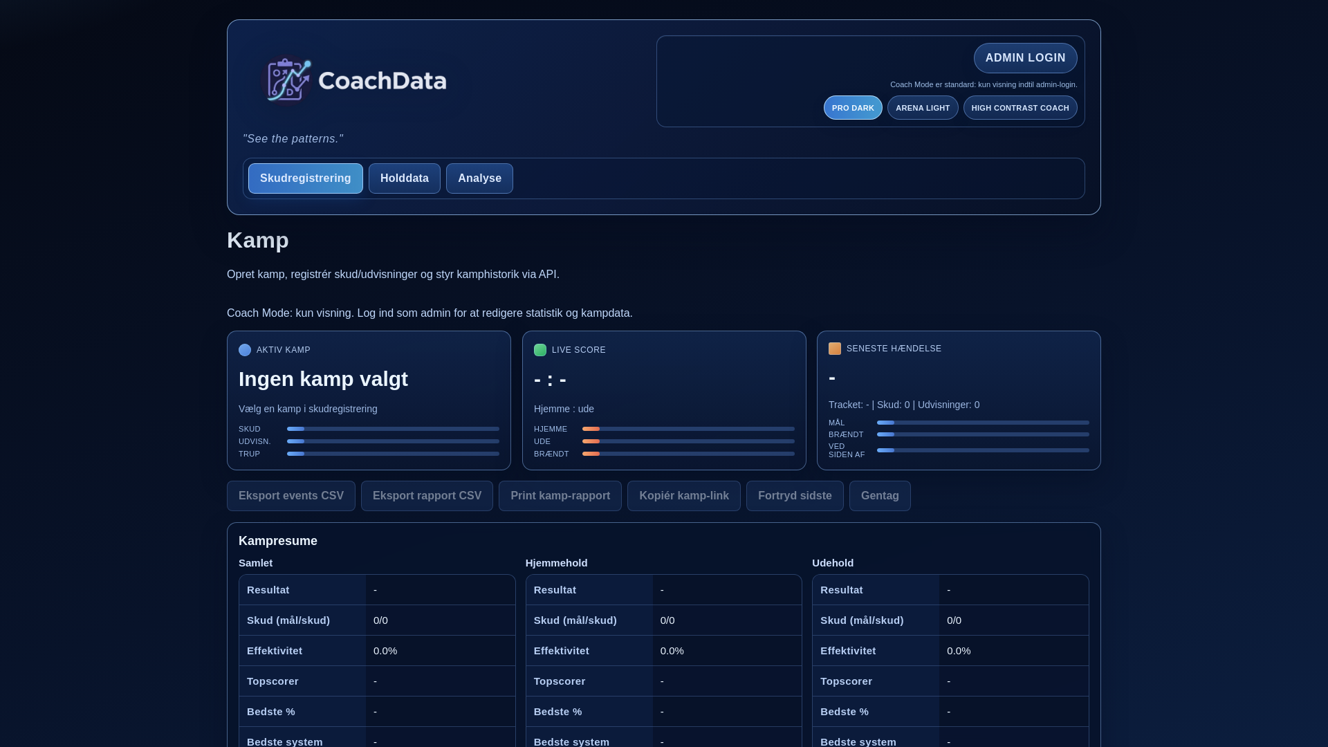This screenshot has width=1328, height=747.
Task: Click Effektivitet value 0.0% in Samlet table
Action: tap(385, 651)
